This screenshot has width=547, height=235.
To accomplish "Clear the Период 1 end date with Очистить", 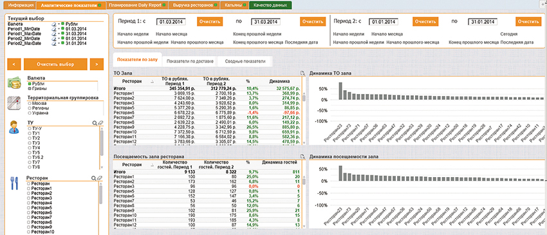I will 313,21.
